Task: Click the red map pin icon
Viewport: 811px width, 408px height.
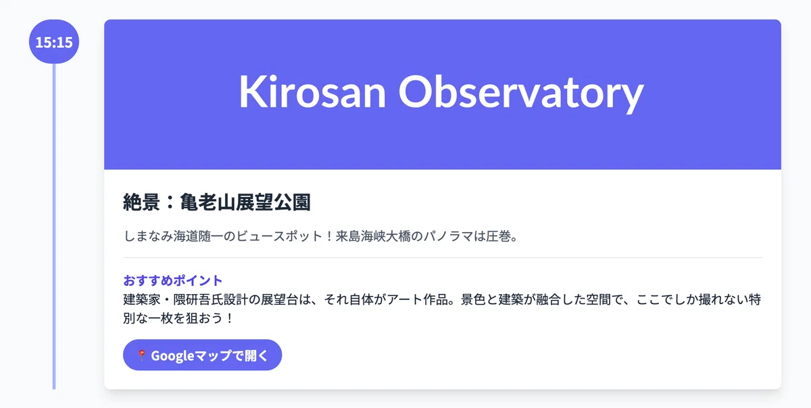Action: coord(142,355)
